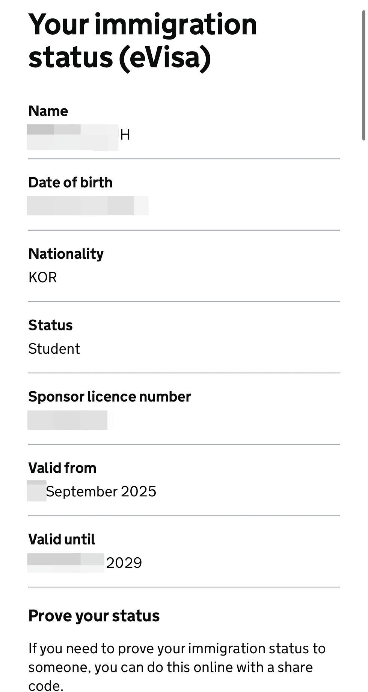Click the Nationality label
The height and width of the screenshot is (692, 368).
66,254
